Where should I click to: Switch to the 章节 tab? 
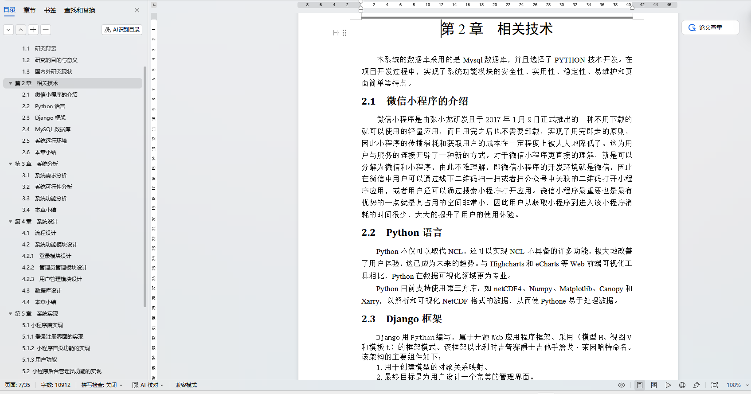[30, 10]
